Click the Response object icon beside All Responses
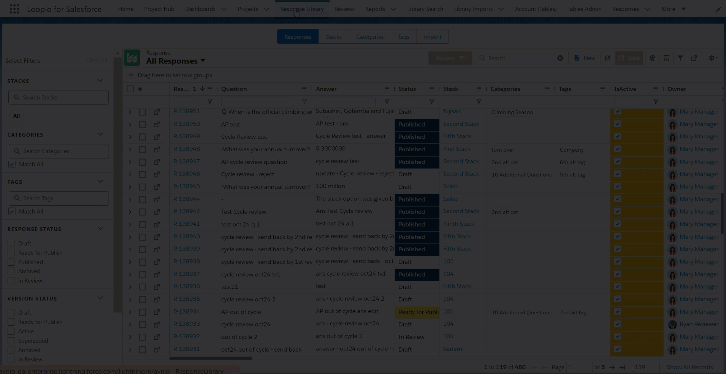Viewport: 726px width, 374px height. coord(132,58)
